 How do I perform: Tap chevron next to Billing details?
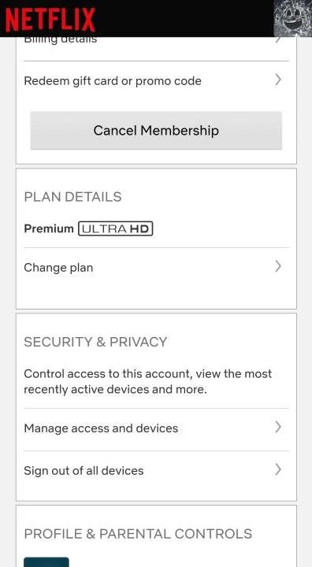[x=278, y=40]
